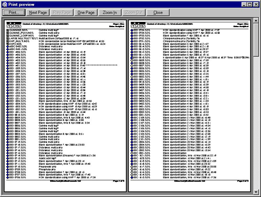261x197 pixels.
Task: Switch to One Page view
Action: (86, 13)
